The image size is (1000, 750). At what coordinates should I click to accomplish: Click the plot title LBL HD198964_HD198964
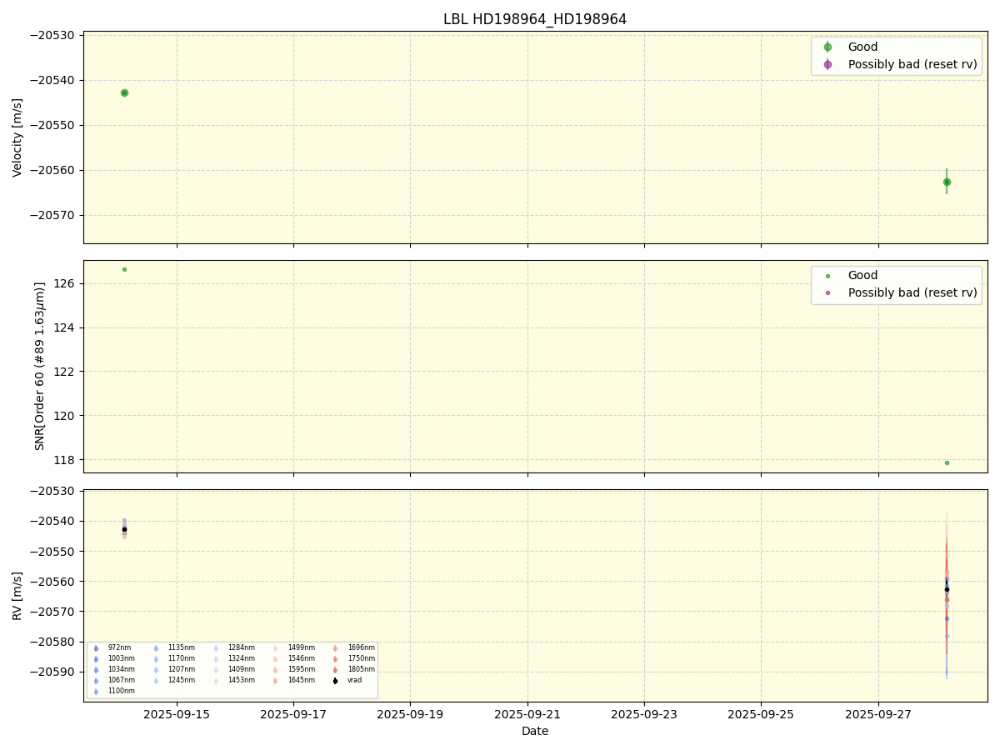535,19
